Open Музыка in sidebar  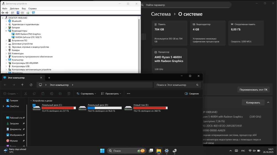pos(14,141)
